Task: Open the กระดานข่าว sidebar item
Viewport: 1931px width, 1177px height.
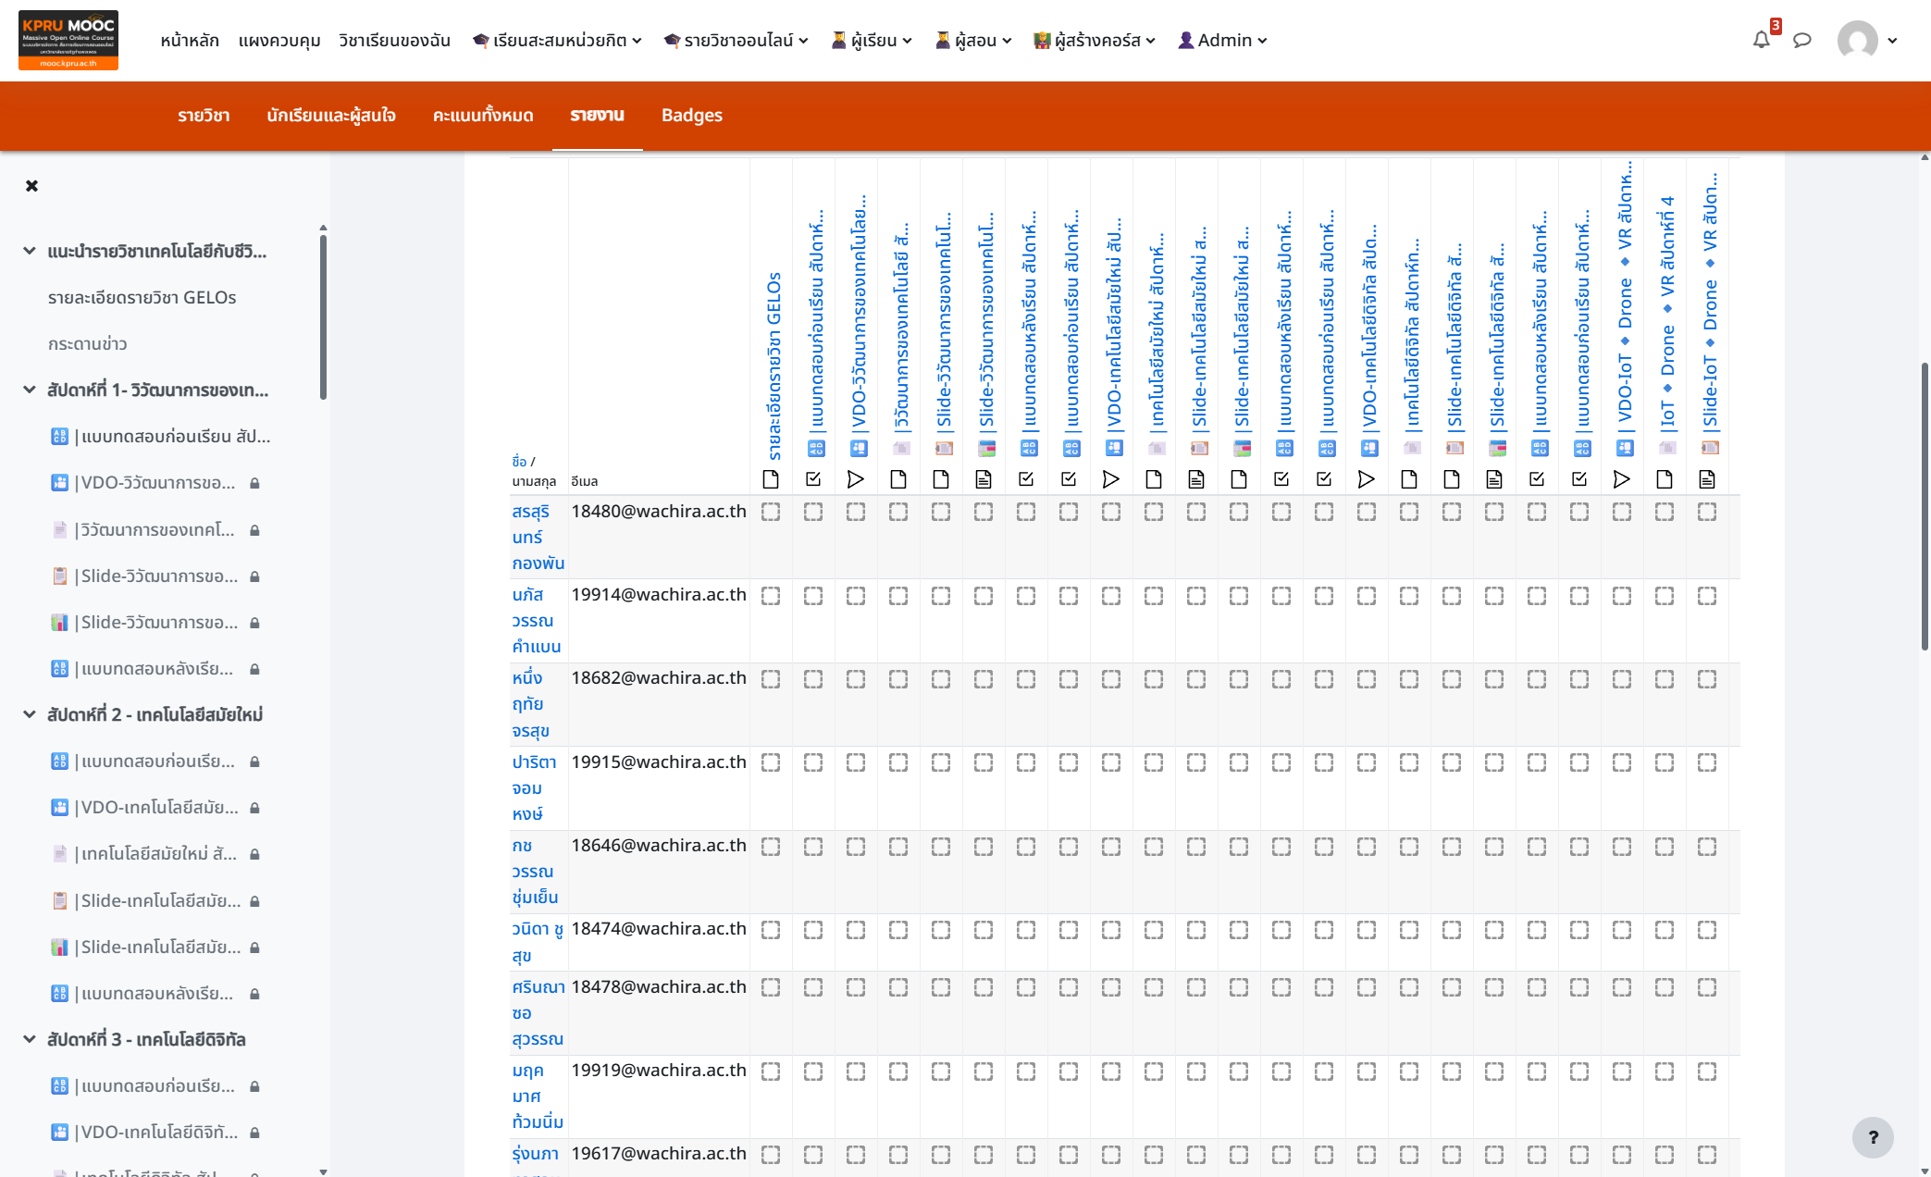Action: (x=88, y=343)
